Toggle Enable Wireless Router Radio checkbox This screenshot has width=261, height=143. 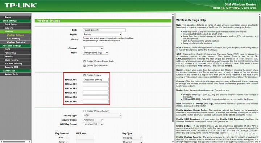pyautogui.click(x=84, y=61)
